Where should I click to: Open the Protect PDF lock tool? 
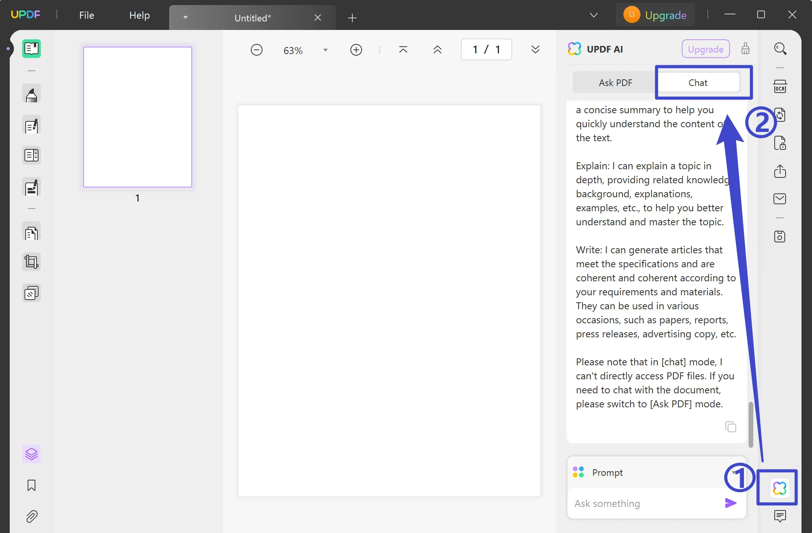tap(780, 143)
